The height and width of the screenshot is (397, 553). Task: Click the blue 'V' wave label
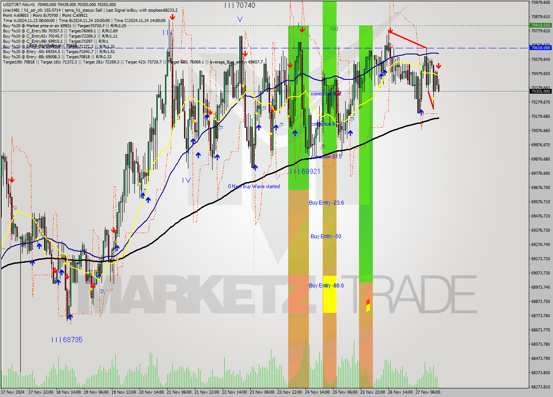point(240,19)
